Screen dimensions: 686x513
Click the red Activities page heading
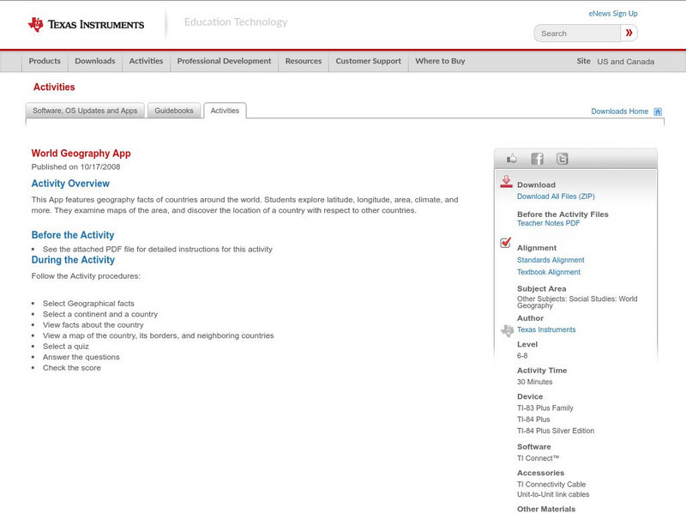click(x=54, y=88)
